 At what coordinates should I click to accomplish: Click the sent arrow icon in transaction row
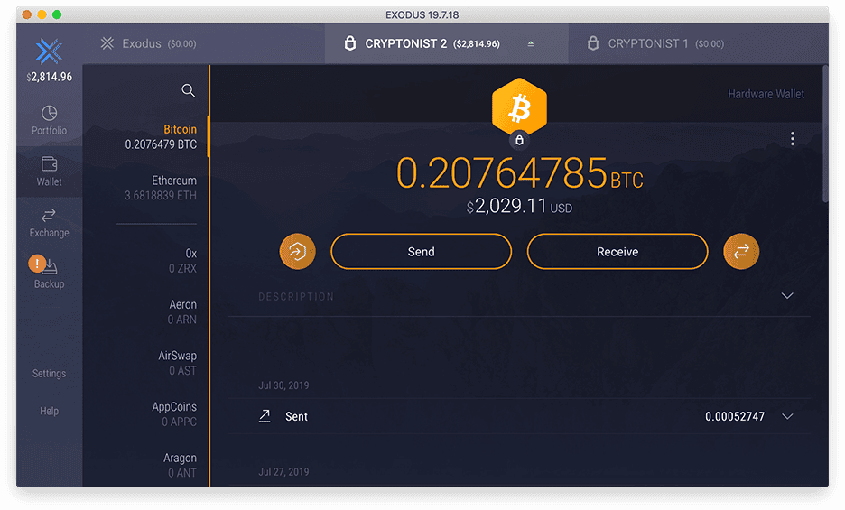(264, 416)
